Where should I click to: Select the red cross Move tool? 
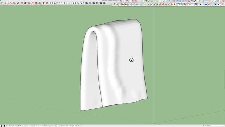coord(29,3)
